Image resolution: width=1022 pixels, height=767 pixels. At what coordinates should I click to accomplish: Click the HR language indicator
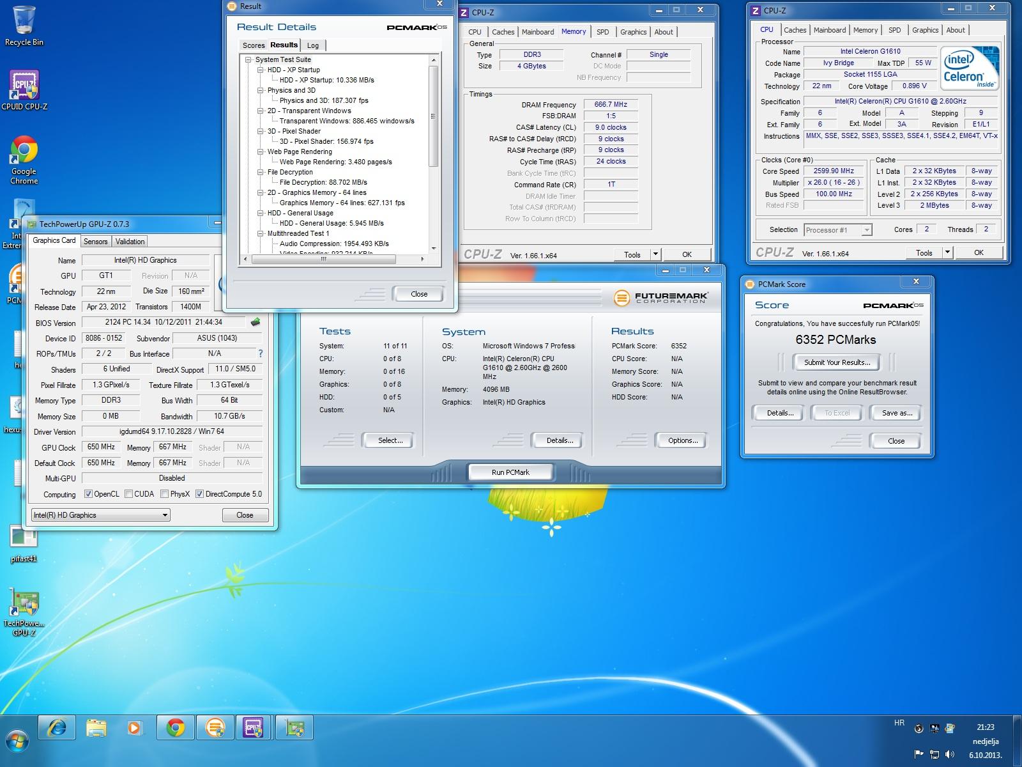coord(899,723)
